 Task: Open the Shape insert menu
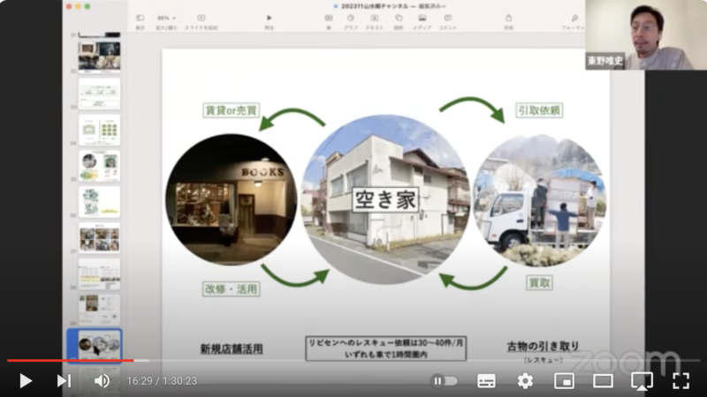398,19
